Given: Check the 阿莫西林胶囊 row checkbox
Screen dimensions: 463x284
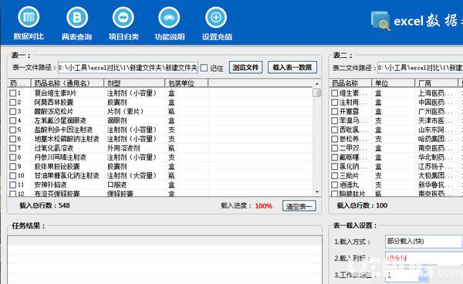Looking at the screenshot, I should (x=12, y=103).
